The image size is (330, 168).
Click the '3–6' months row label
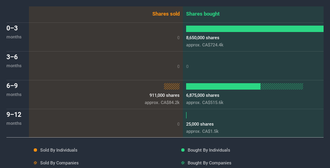(x=12, y=57)
